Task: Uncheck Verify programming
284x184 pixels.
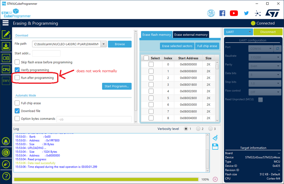Action: tap(17, 70)
